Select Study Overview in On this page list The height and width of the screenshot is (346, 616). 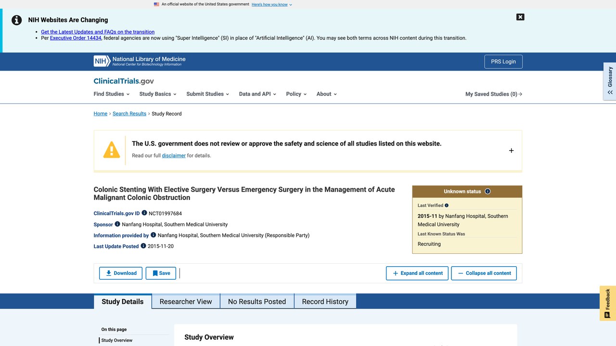pyautogui.click(x=117, y=340)
